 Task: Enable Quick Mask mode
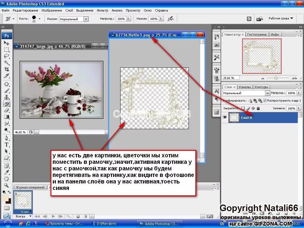pyautogui.click(x=7, y=208)
